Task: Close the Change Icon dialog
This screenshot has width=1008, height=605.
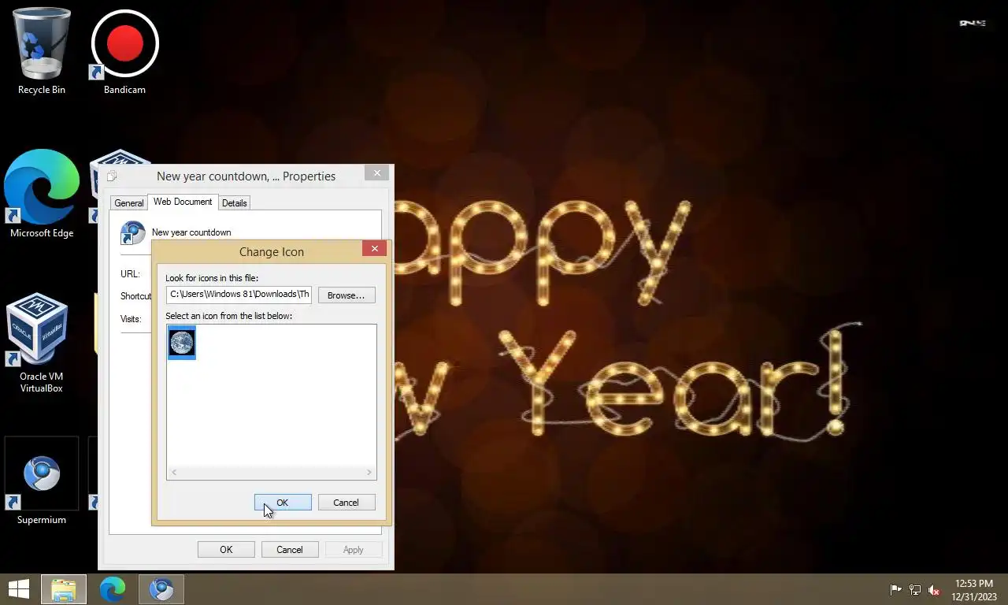Action: click(x=375, y=248)
